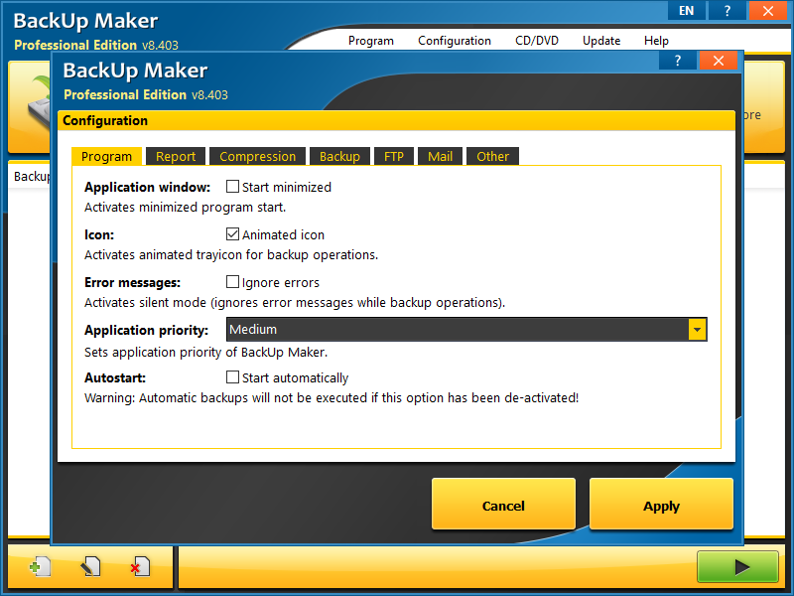Open help from the main window title bar

(727, 10)
